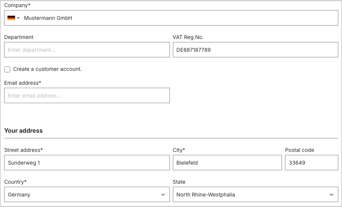
Task: Click the "Your address" section heading
Action: click(x=24, y=130)
